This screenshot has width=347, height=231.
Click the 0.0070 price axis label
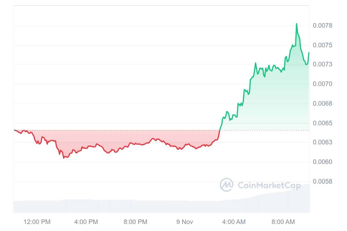323,84
